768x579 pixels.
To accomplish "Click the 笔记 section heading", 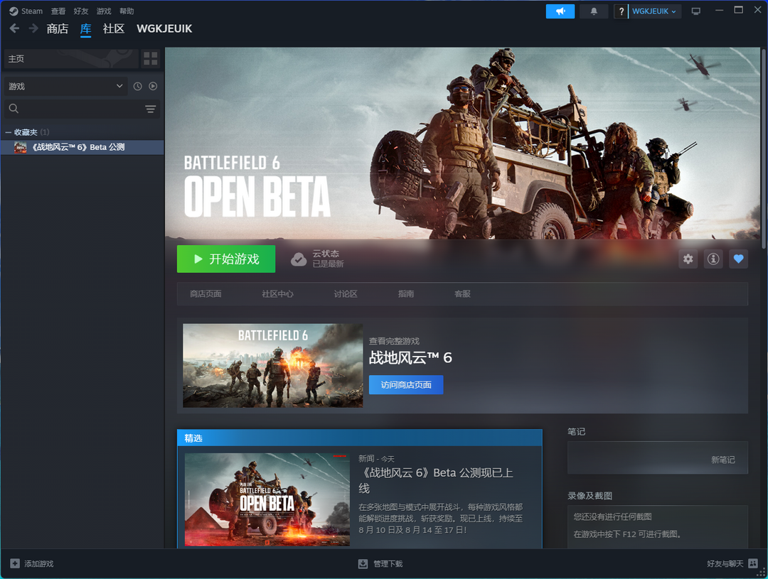I will [577, 431].
